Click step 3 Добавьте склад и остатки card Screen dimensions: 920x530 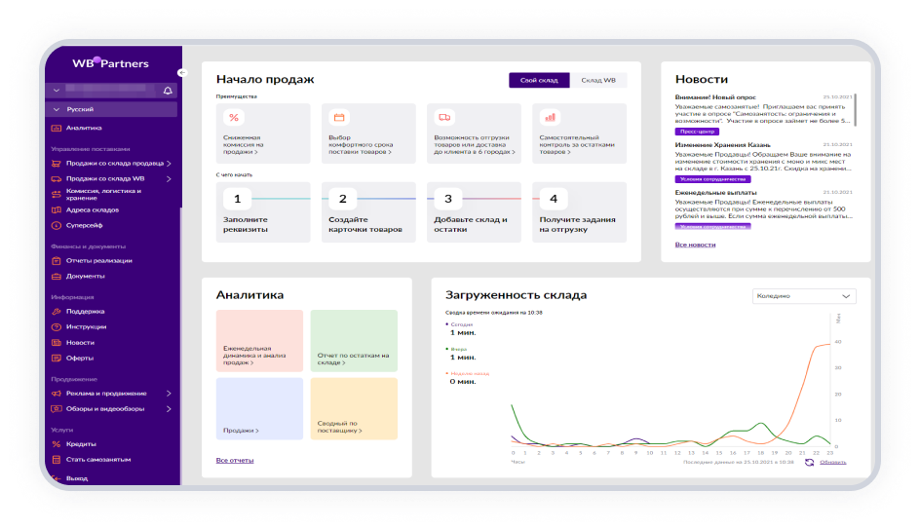(x=474, y=212)
